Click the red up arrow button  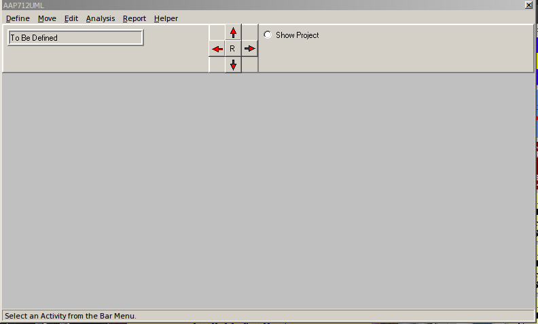(233, 32)
